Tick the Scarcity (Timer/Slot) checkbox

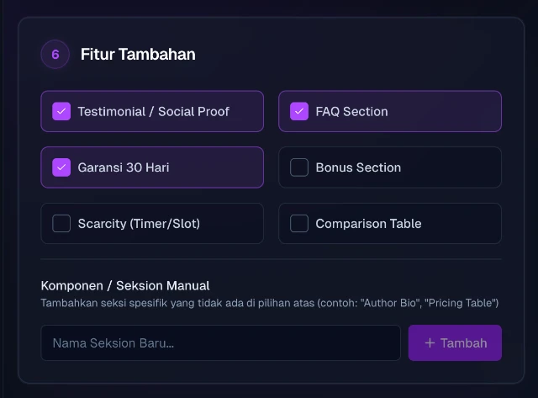pos(61,224)
